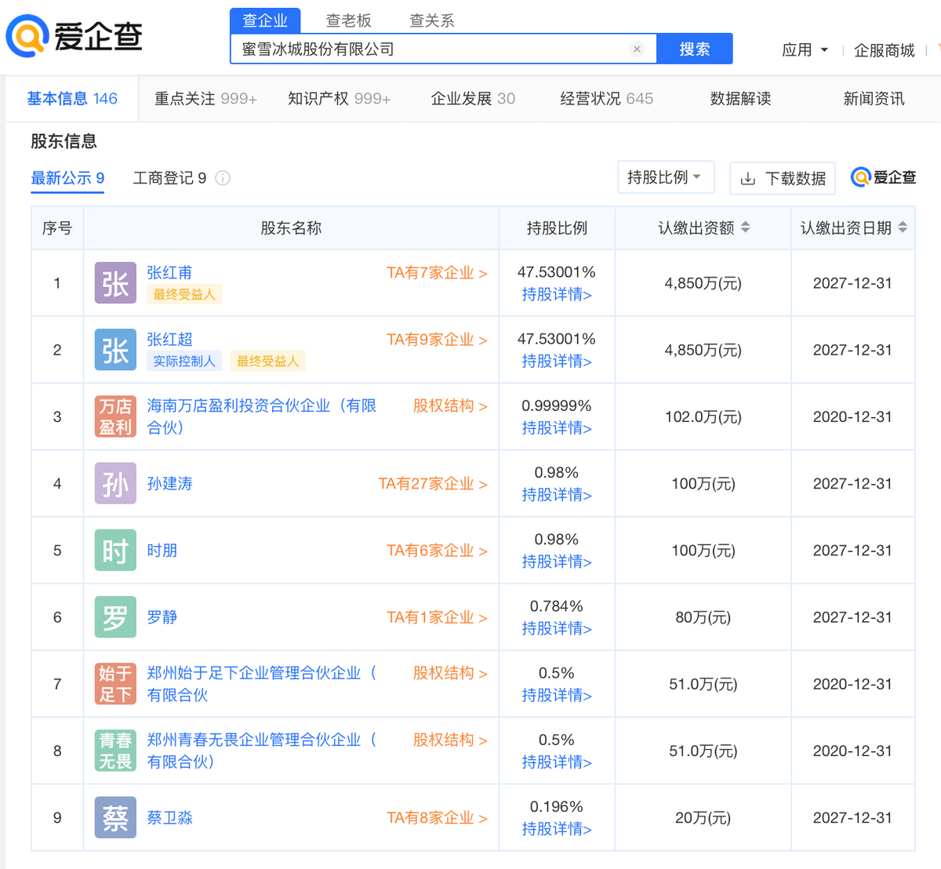Click 张红甫's purple avatar icon
Viewport: 941px width, 869px height.
[x=115, y=283]
